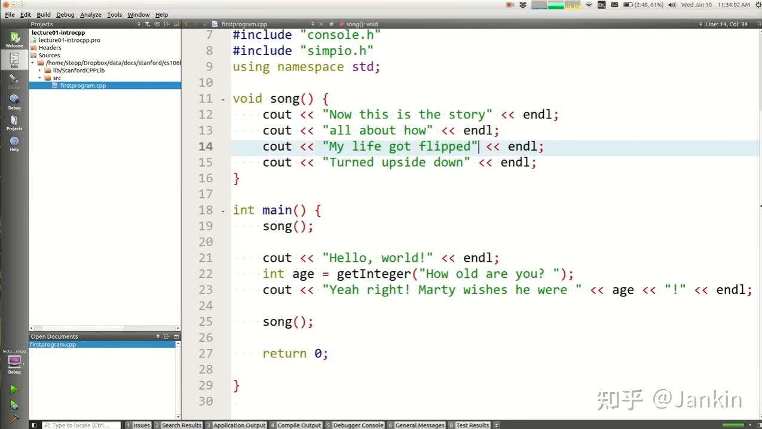The image size is (762, 429).
Task: Open the Build menu
Action: pos(42,14)
